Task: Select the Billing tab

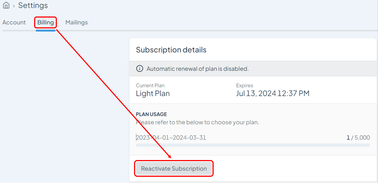Action: [x=45, y=22]
